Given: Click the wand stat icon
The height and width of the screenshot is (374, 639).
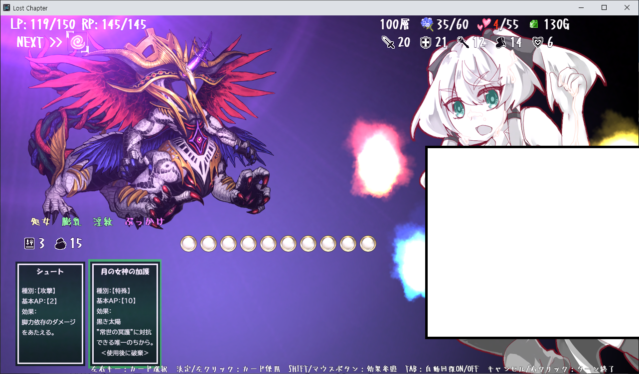Looking at the screenshot, I should (463, 42).
